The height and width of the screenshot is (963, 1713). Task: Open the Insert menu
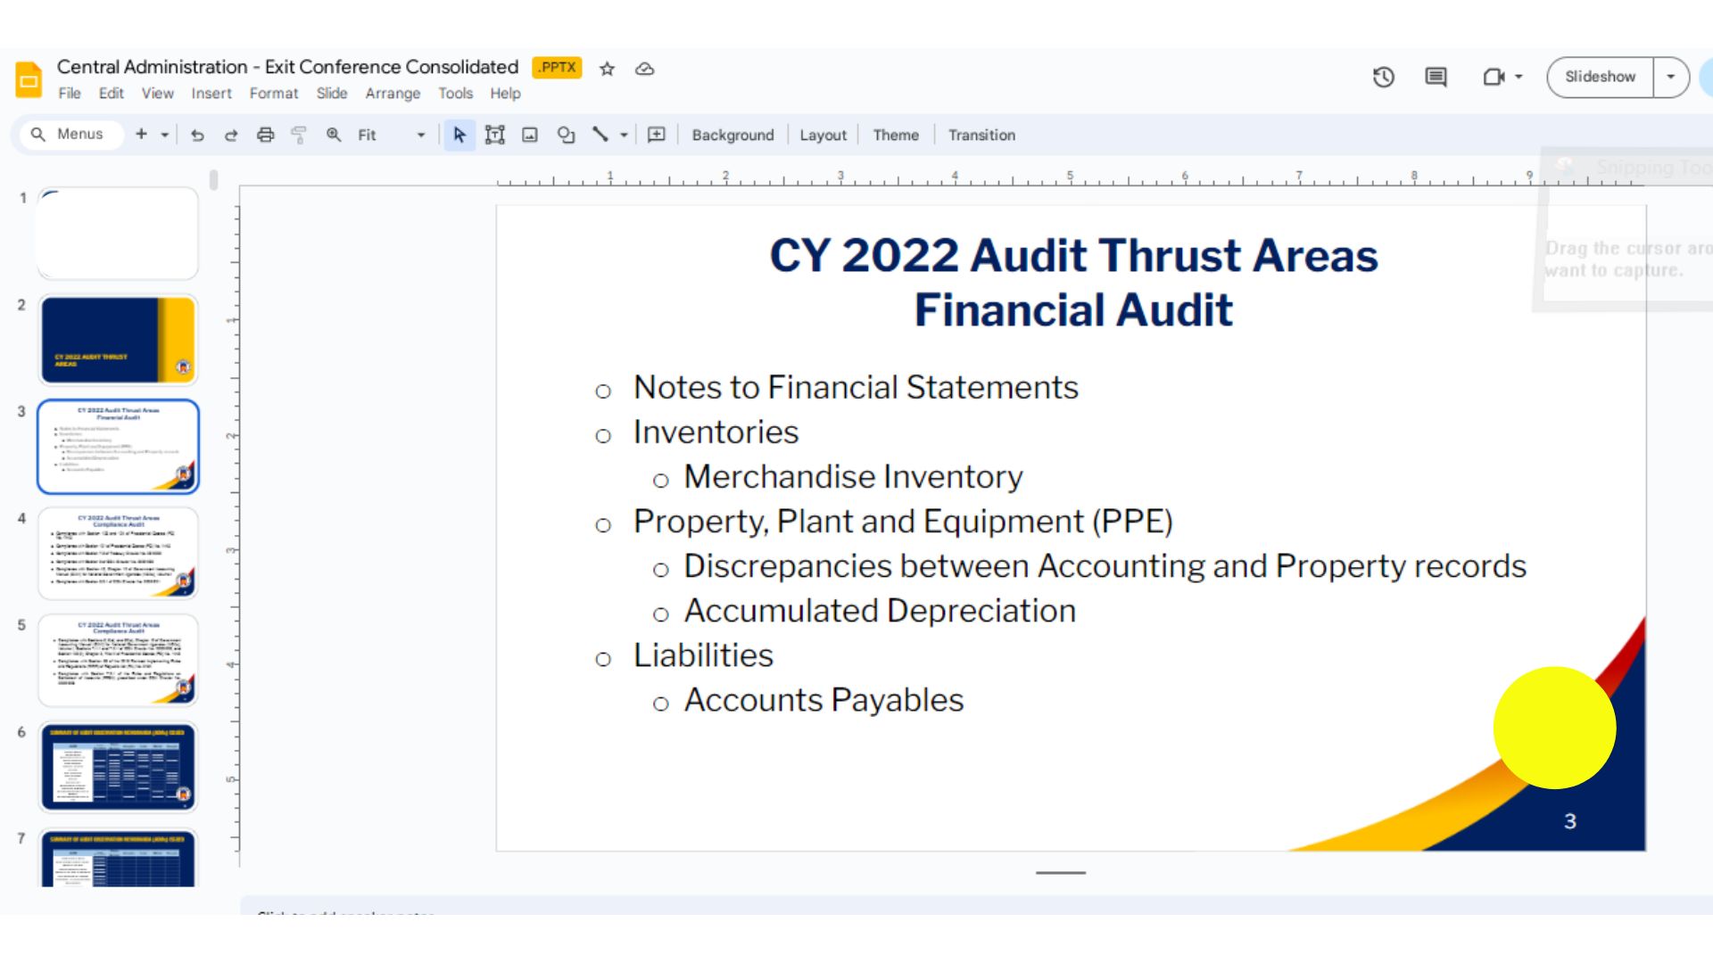pyautogui.click(x=211, y=94)
